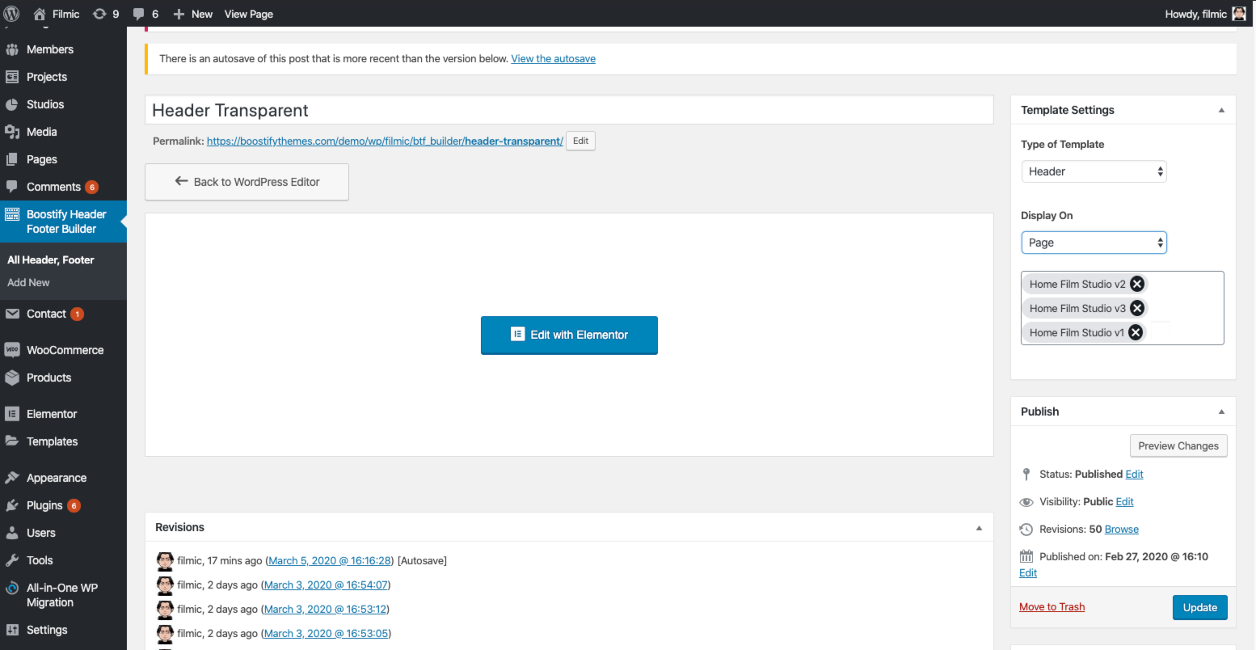Click the permalink Edit button
1256x650 pixels.
click(580, 141)
